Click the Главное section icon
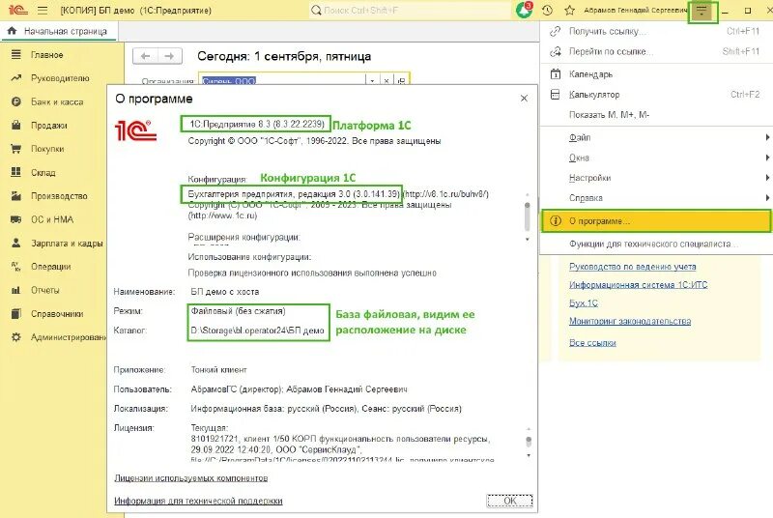Image resolution: width=773 pixels, height=518 pixels. (16, 54)
